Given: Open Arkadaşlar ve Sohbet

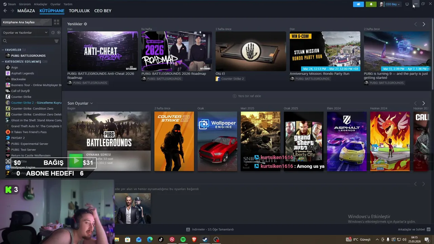Looking at the screenshot, I should coord(414,229).
